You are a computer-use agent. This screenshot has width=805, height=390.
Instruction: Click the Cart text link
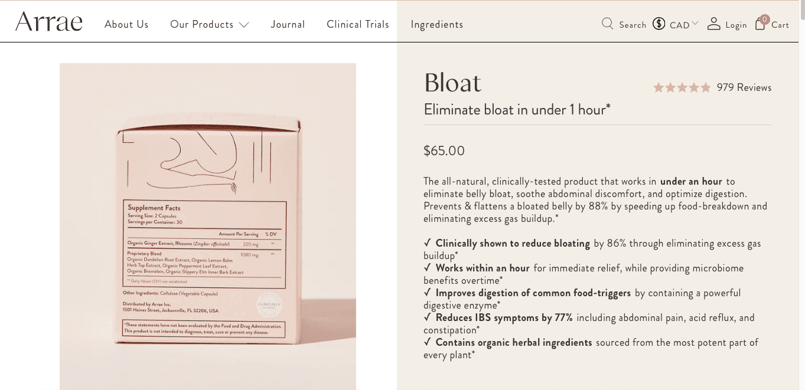780,25
